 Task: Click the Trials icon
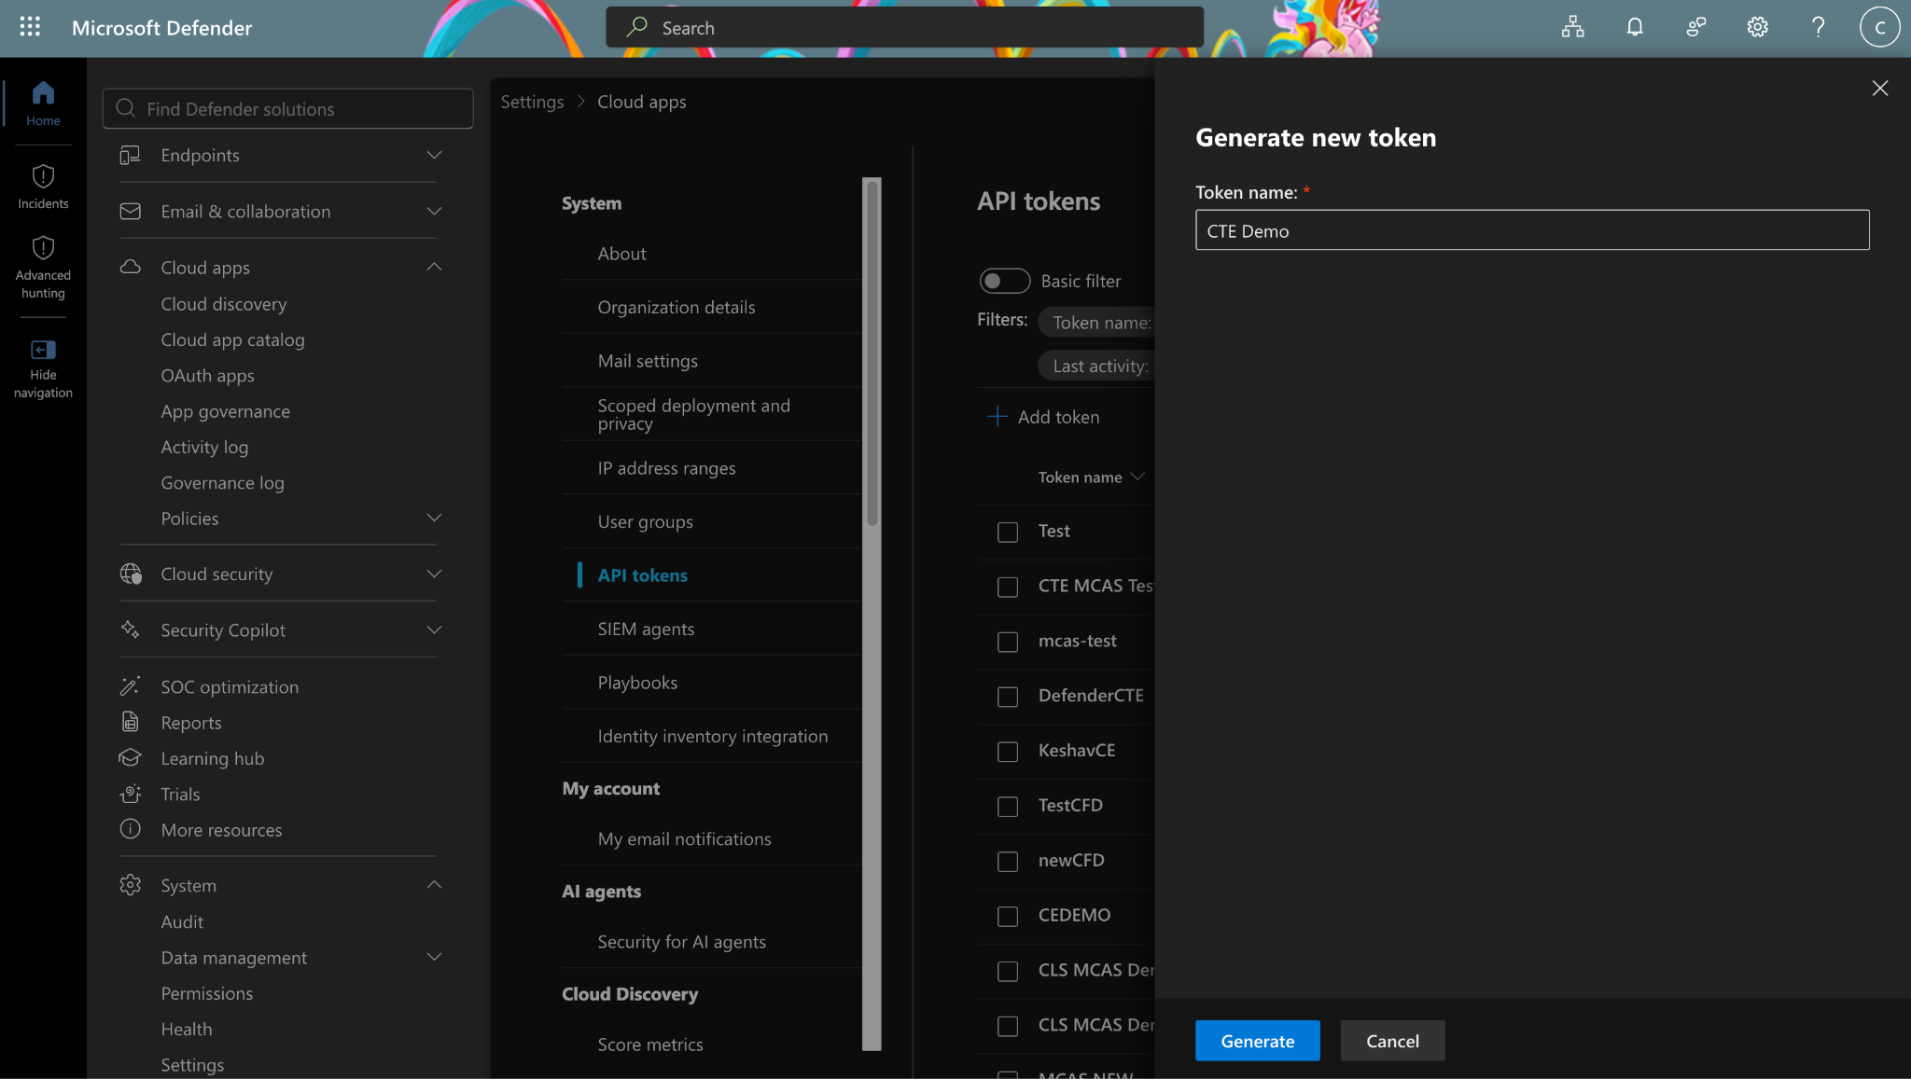pos(131,794)
